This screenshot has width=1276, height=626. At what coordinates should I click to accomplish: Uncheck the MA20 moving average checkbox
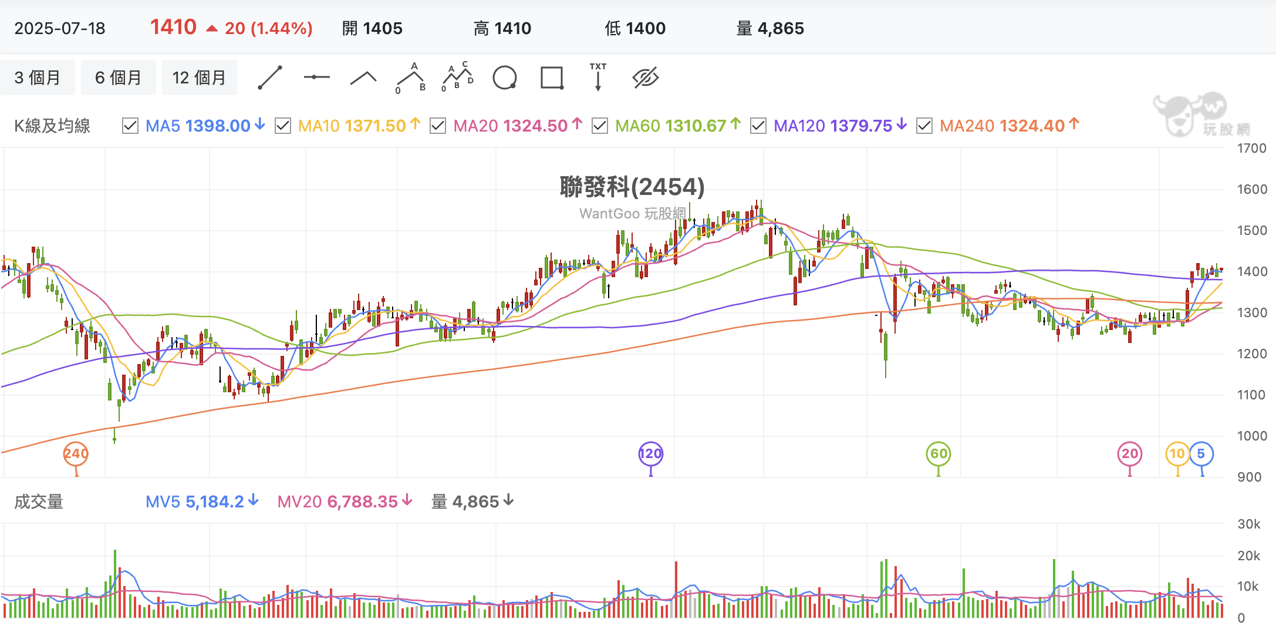[438, 126]
